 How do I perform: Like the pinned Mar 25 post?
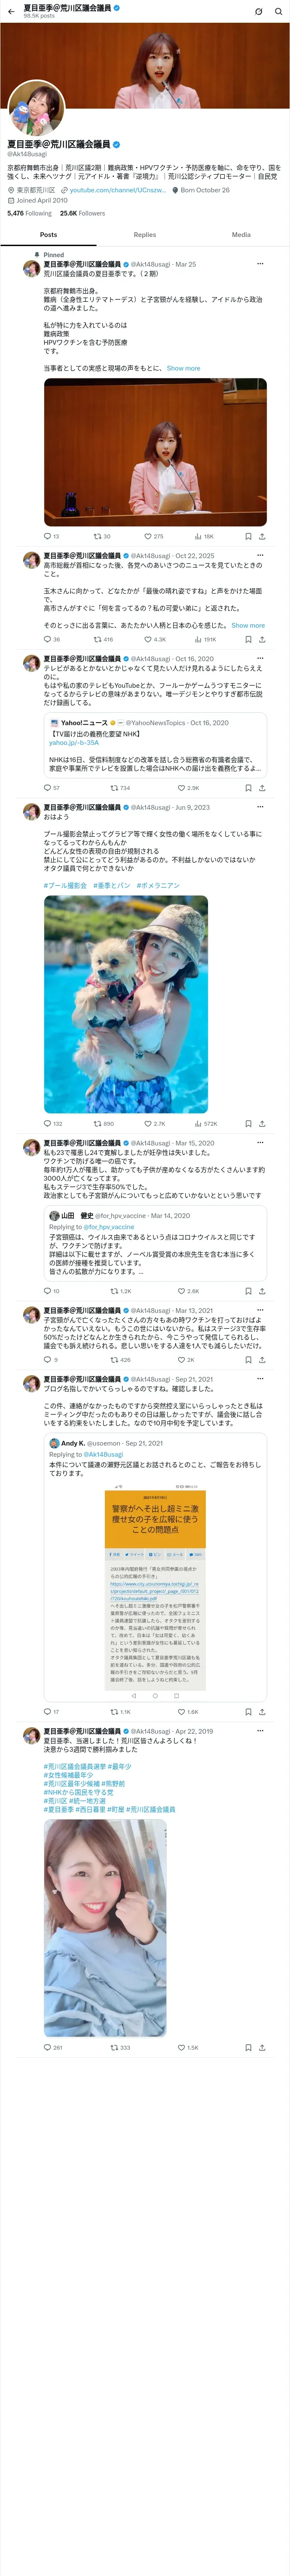point(153,536)
